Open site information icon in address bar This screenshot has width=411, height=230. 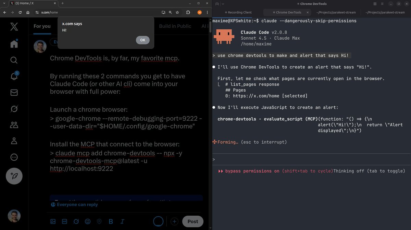[37, 12]
